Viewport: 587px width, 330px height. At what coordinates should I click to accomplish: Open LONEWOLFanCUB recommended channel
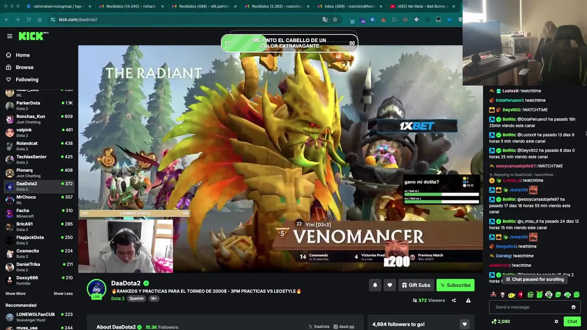[39, 317]
